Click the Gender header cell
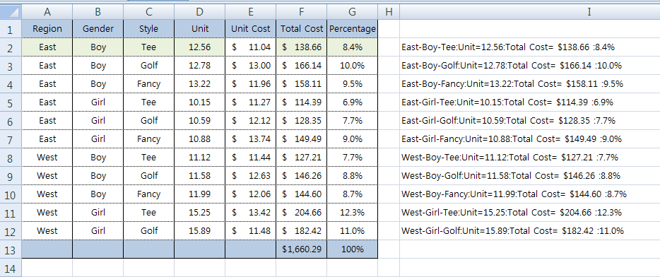660x277 pixels. click(x=98, y=29)
